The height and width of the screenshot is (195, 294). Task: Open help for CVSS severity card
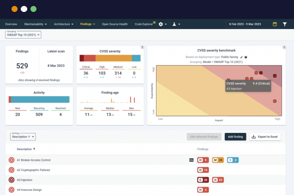click(x=142, y=47)
